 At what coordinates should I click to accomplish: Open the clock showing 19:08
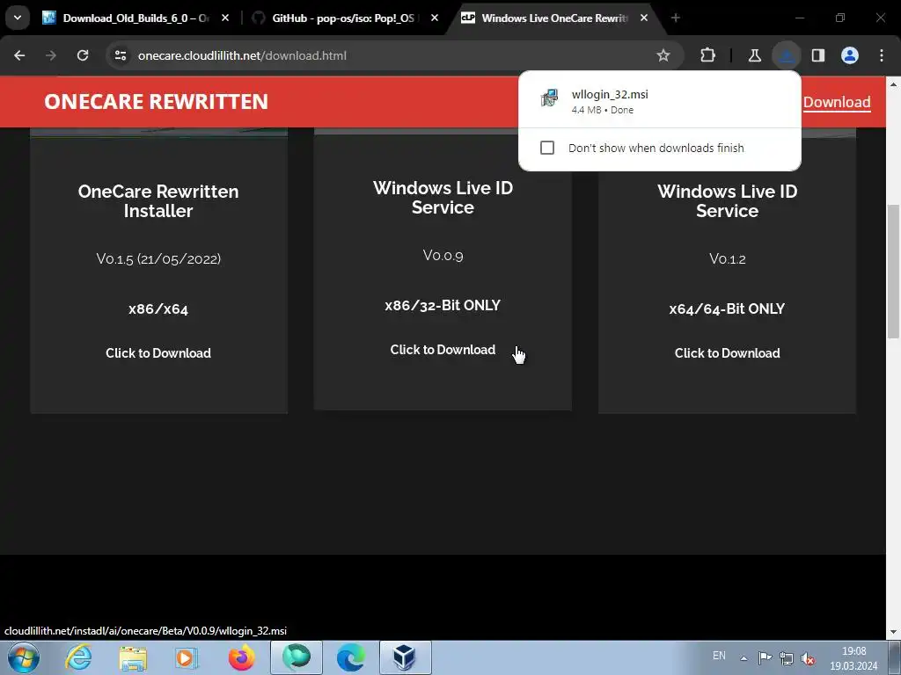coord(853,658)
